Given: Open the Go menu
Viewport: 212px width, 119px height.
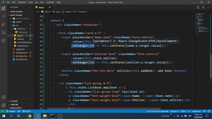Looking at the screenshot, I should pyautogui.click(x=36, y=2).
